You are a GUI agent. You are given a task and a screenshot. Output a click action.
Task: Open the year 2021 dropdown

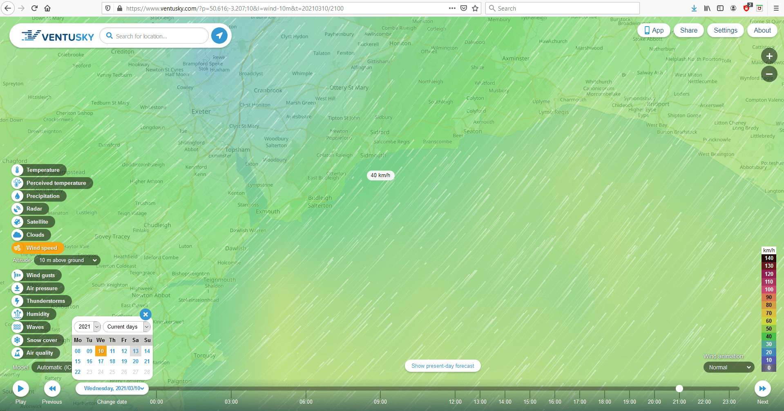click(x=87, y=327)
